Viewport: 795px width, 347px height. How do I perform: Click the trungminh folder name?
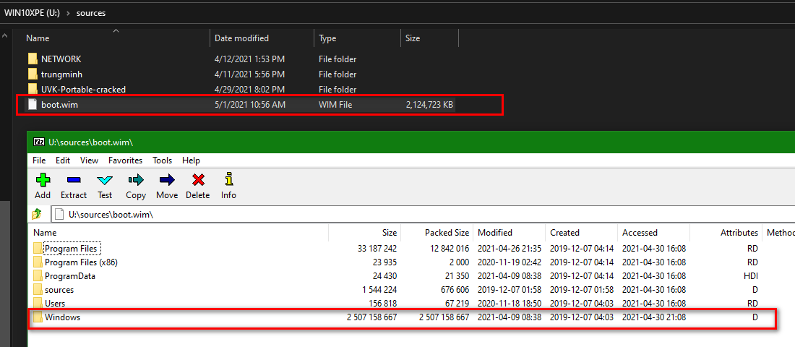(61, 74)
